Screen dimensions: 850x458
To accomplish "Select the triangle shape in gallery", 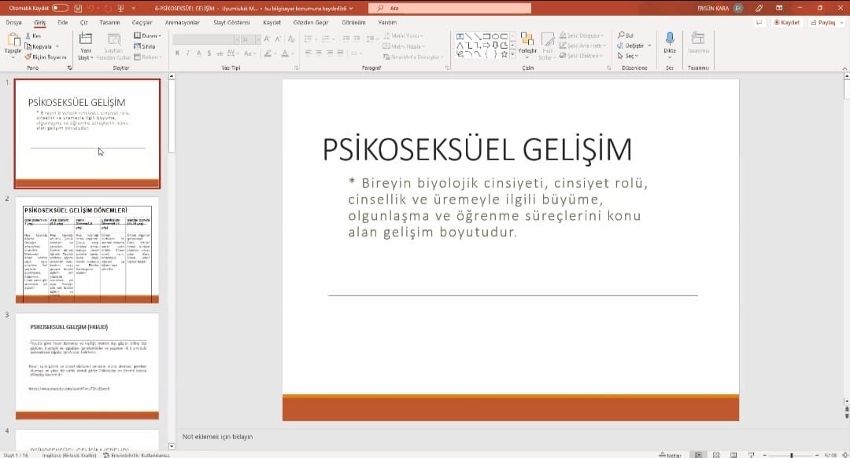I will coord(460,45).
